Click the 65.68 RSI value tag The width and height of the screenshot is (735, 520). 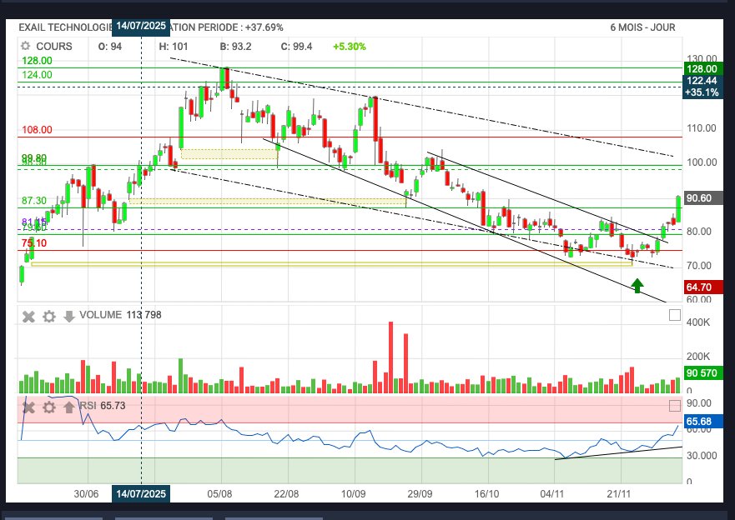tap(700, 422)
